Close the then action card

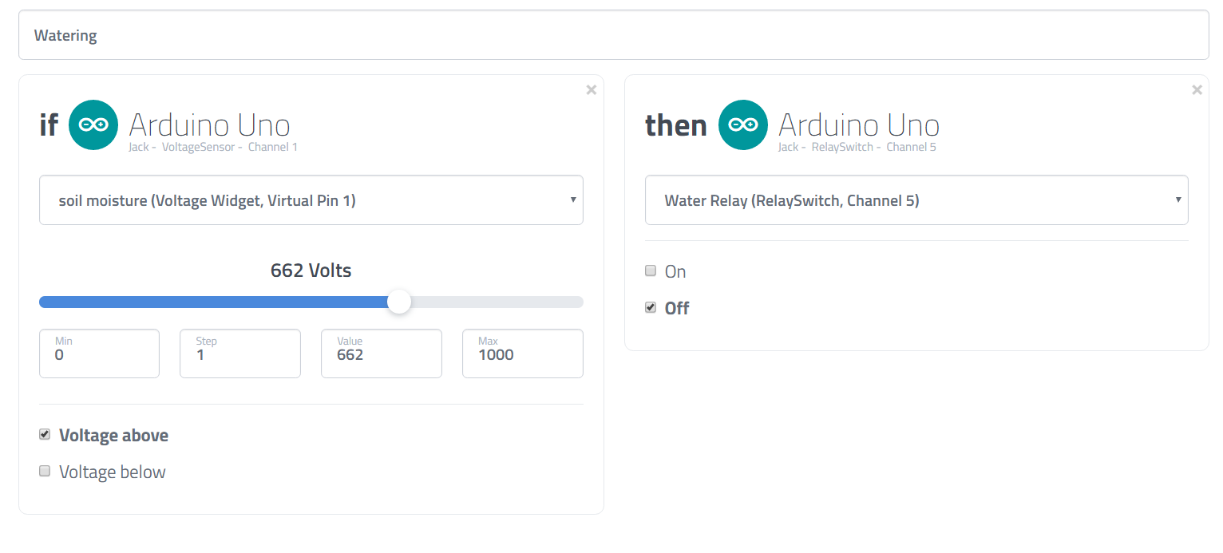point(1197,90)
